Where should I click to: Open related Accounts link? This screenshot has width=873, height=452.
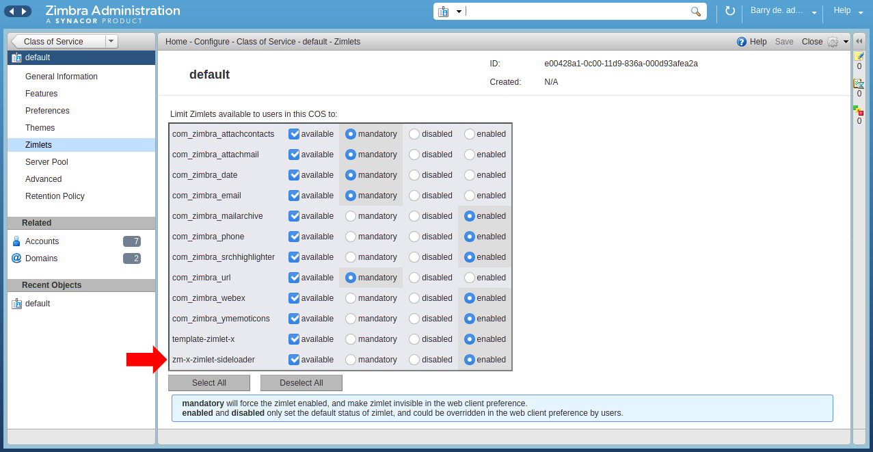(x=42, y=241)
